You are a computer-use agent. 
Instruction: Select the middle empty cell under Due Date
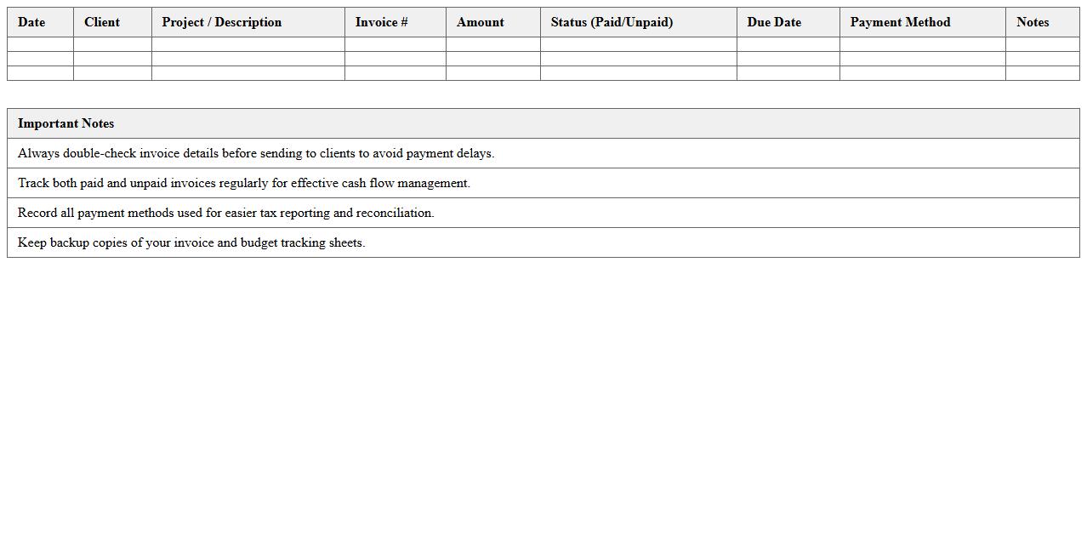pos(788,59)
